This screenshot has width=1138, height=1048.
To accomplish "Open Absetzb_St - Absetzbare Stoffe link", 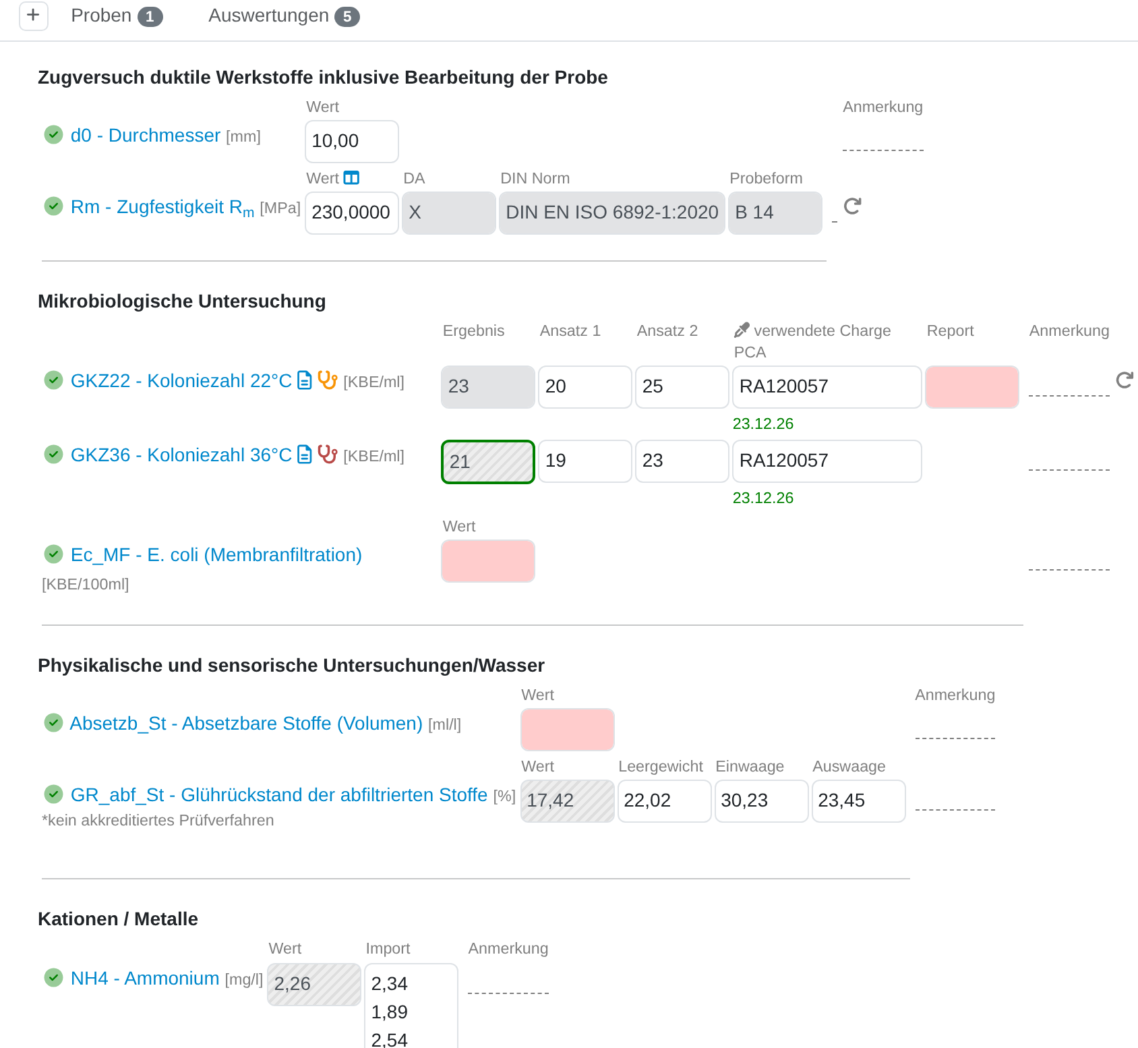I will coord(246,724).
